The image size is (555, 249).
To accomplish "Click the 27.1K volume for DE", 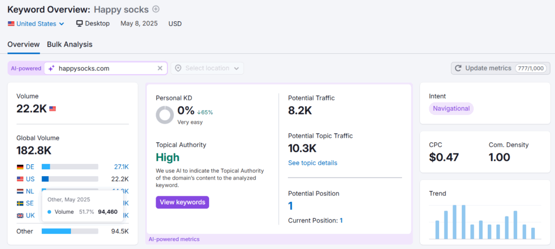I will tap(121, 167).
